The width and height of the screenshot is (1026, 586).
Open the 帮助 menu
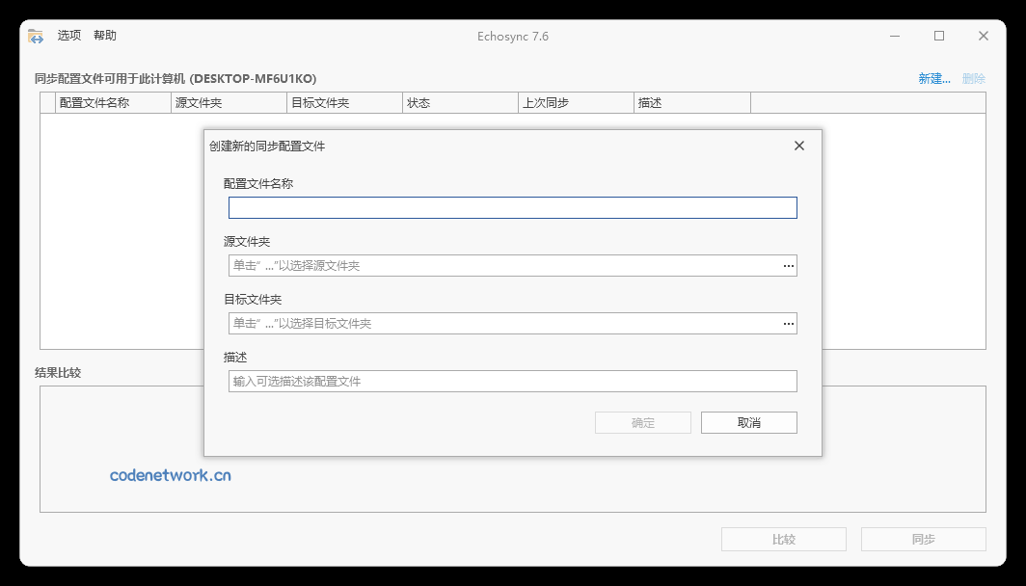click(105, 35)
